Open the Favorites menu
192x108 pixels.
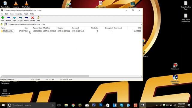19,14
